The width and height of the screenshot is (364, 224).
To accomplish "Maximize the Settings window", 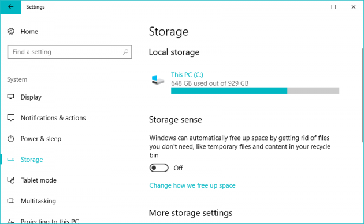I will (333, 7).
